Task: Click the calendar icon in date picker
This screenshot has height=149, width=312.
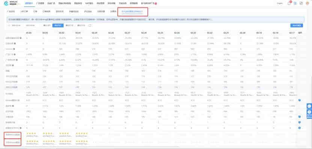Action: pyautogui.click(x=9, y=25)
